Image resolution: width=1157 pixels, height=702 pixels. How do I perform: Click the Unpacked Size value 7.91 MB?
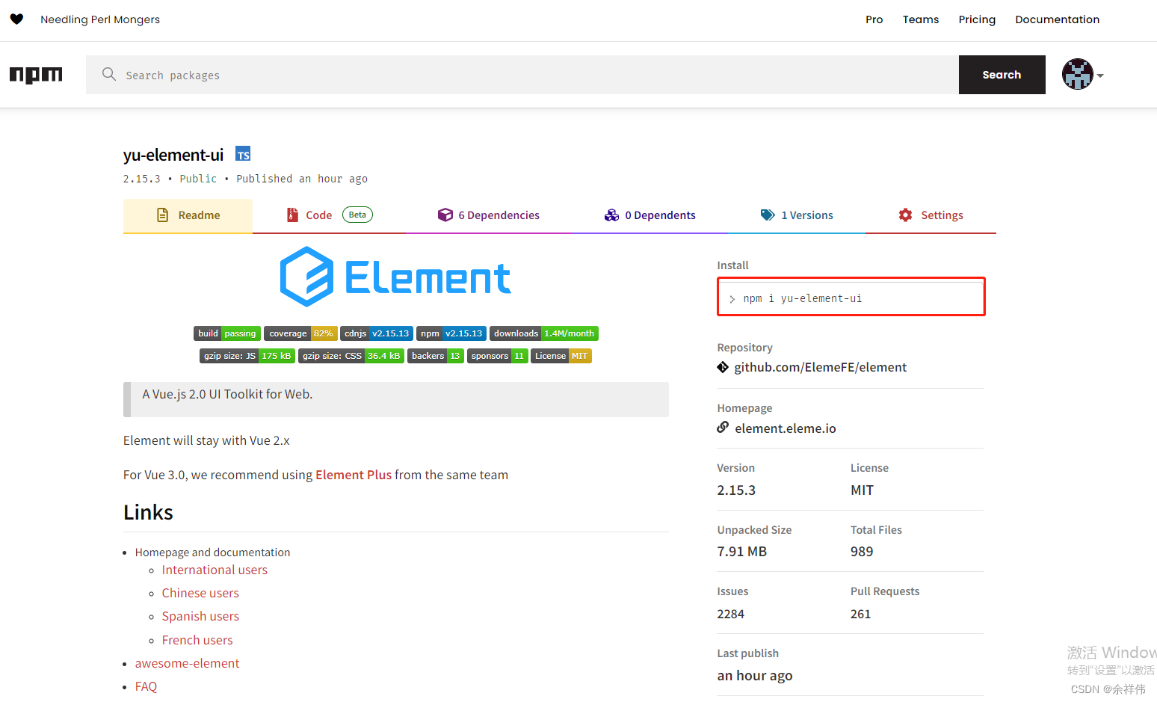[742, 552]
